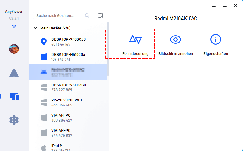Select VIVIAN-PC with ID 308 284 427
The image size is (243, 151).
[x=68, y=118]
